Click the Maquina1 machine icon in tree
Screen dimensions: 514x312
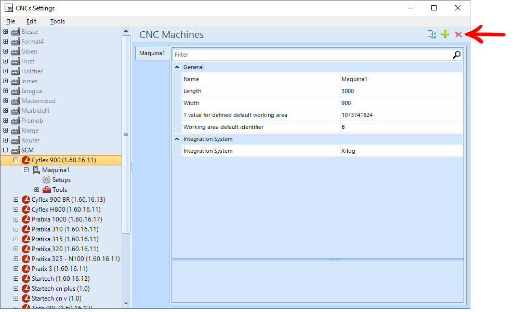tap(36, 170)
